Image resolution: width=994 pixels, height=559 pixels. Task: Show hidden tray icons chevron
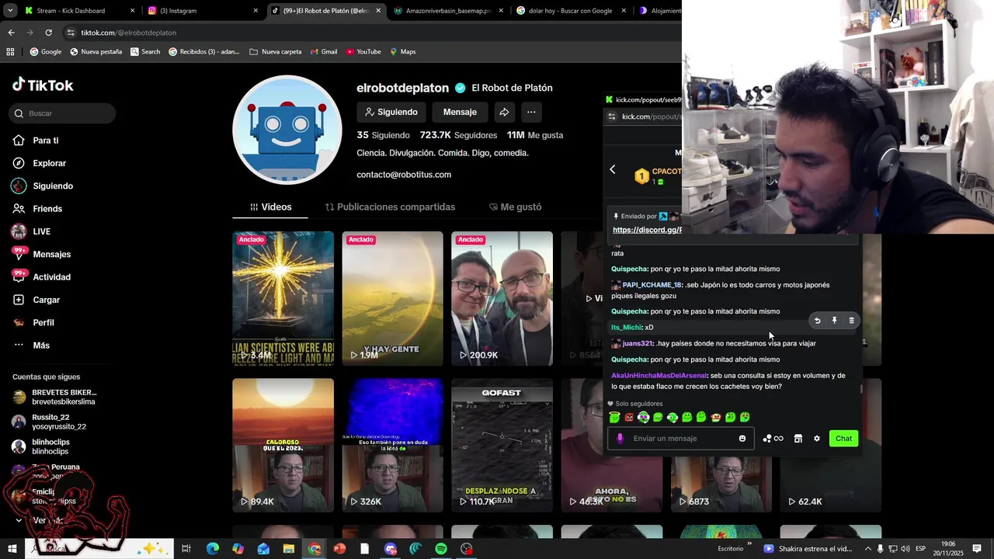pos(868,549)
